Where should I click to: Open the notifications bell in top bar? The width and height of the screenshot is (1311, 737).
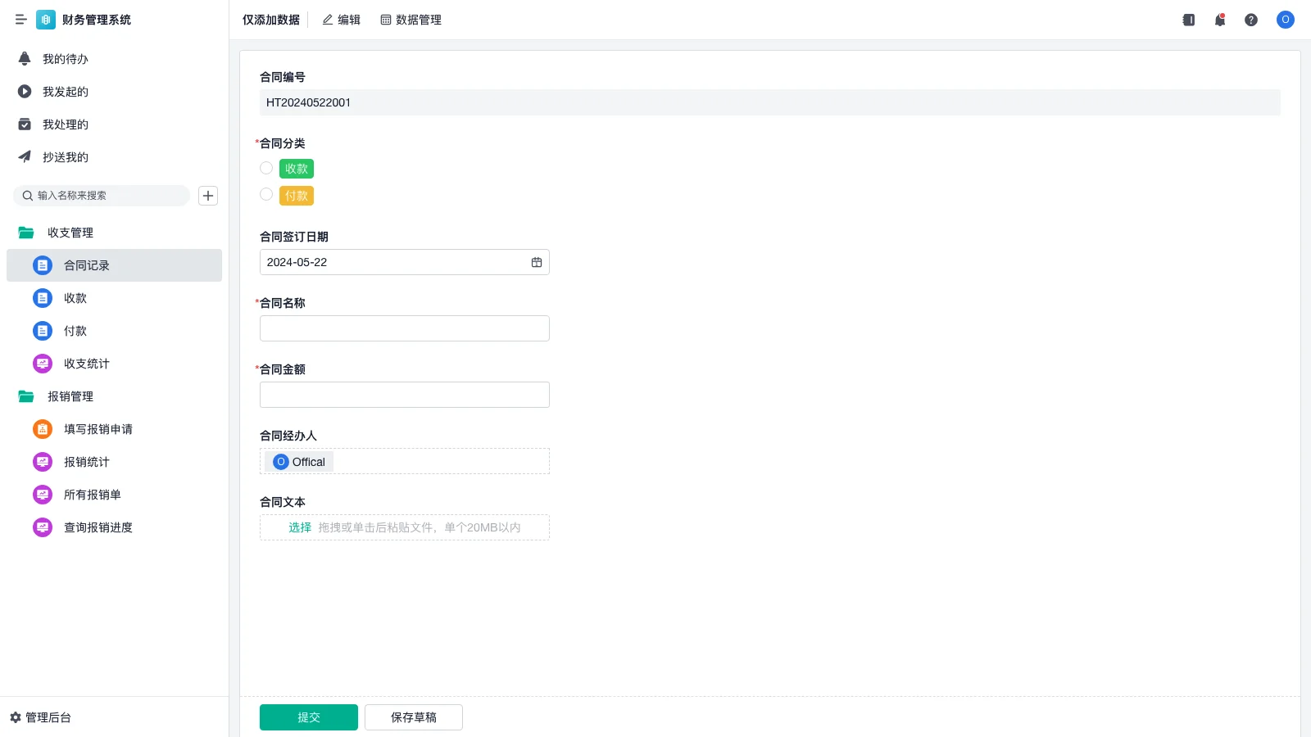(1220, 20)
